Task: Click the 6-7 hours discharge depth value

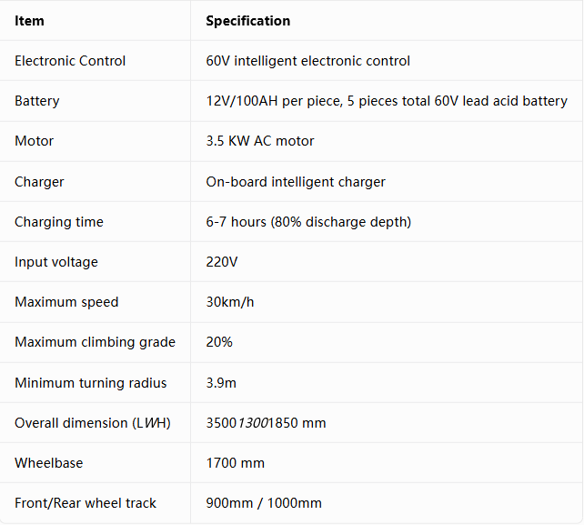Action: 308,222
